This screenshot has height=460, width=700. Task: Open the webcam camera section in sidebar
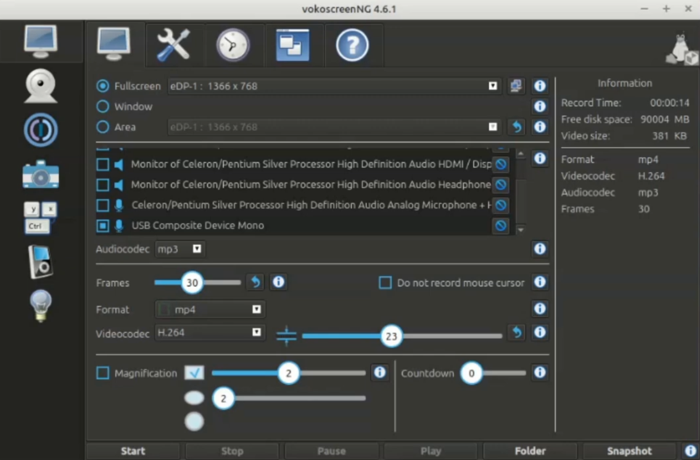41,86
